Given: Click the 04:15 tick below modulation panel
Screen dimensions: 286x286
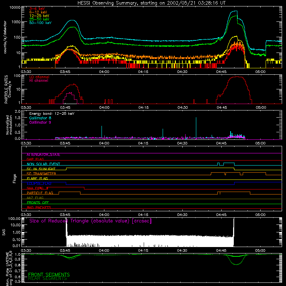Looking at the screenshot, I should point(143,143).
